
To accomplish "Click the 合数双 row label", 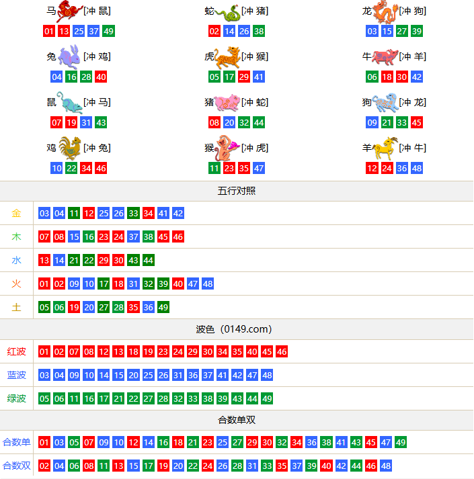I will click(x=17, y=466).
